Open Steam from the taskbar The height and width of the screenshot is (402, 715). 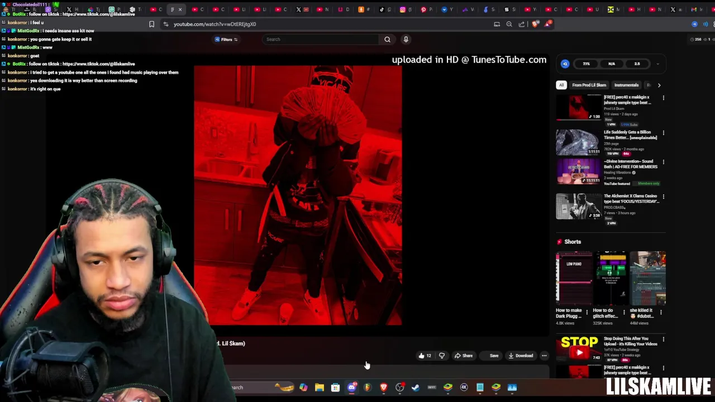click(x=416, y=387)
